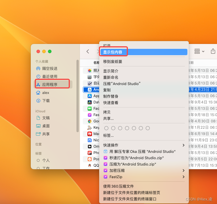The width and height of the screenshot is (217, 204).
Task: Choose 压缩“Android Studio” menu item
Action: tap(144, 84)
